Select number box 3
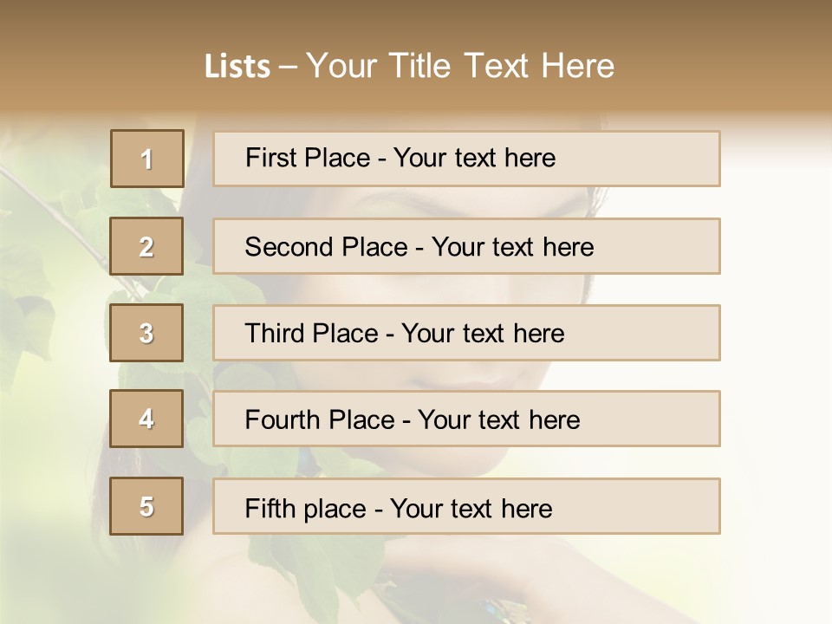The height and width of the screenshot is (624, 832). click(146, 333)
